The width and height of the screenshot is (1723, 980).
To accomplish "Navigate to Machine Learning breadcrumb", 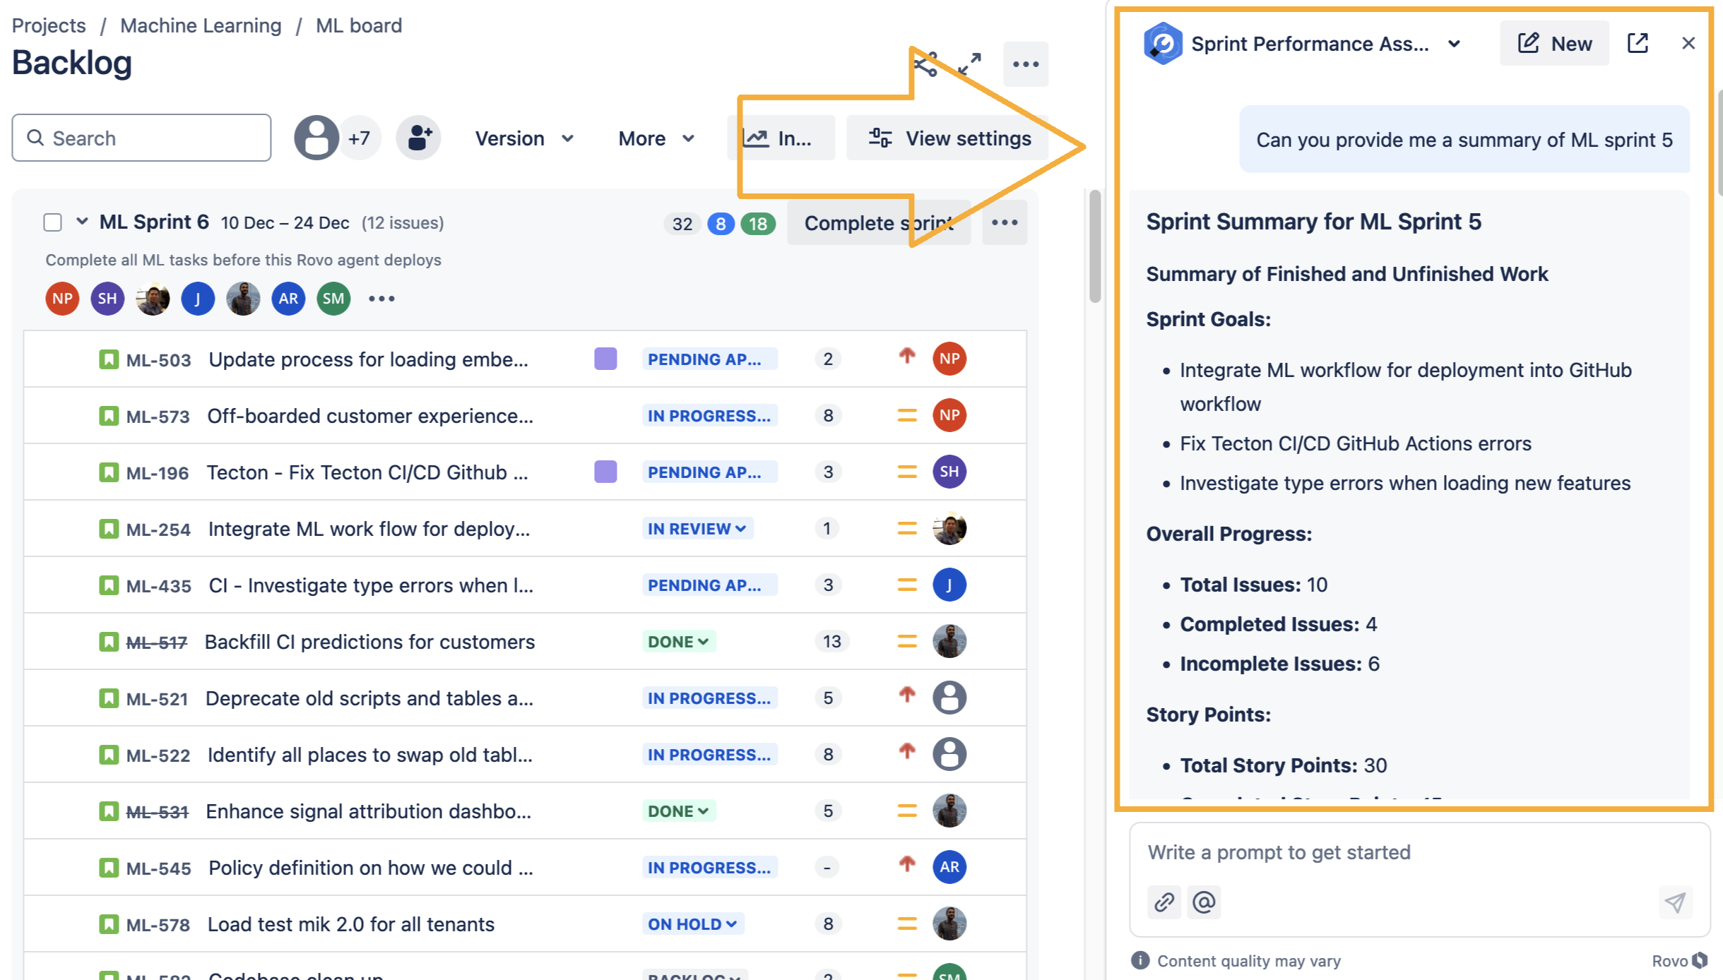I will click(x=200, y=25).
